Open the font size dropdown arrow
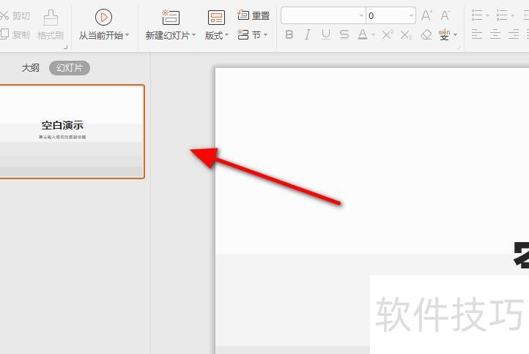529x354 pixels. coord(411,15)
